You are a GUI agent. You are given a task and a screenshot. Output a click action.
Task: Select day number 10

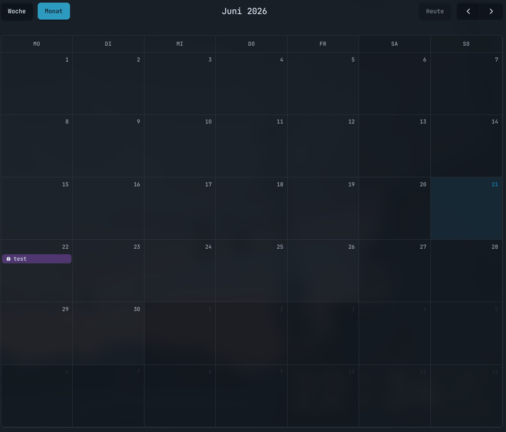[209, 122]
